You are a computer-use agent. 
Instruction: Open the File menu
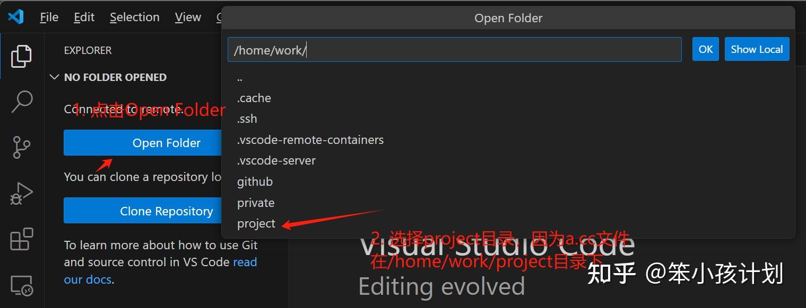(x=49, y=16)
